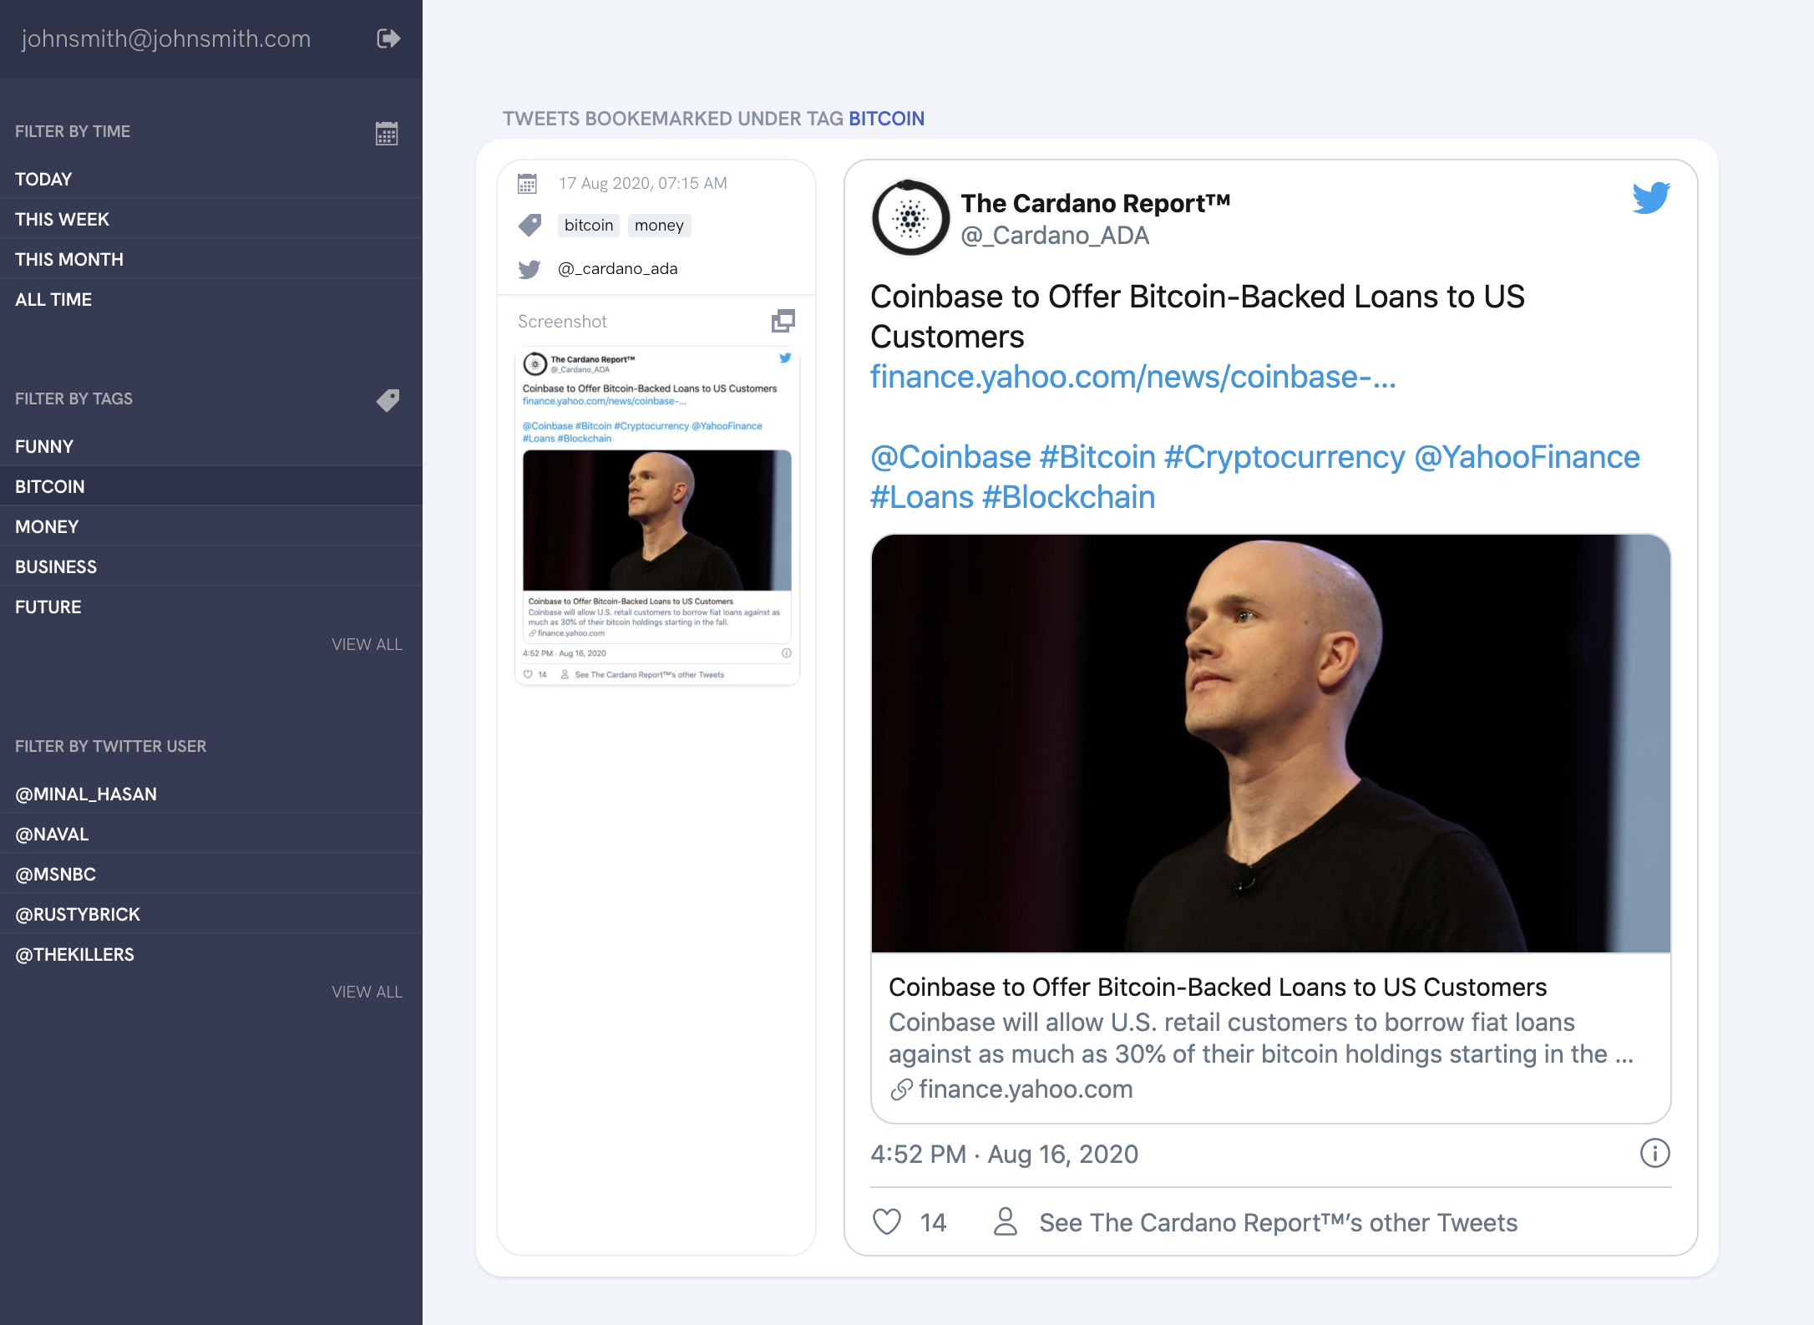The image size is (1814, 1325).
Task: Filter tweets by Today
Action: [211, 179]
